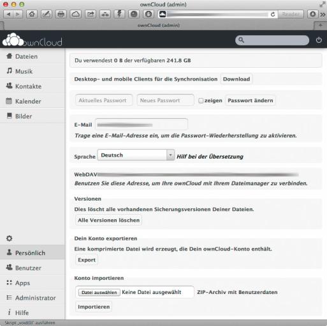The height and width of the screenshot is (326, 327).
Task: Print the page with the printer icon
Action: click(61, 14)
